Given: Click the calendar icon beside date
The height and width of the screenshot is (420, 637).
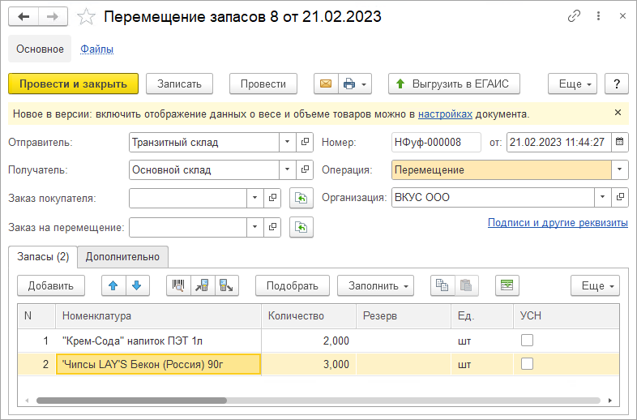Looking at the screenshot, I should 620,143.
